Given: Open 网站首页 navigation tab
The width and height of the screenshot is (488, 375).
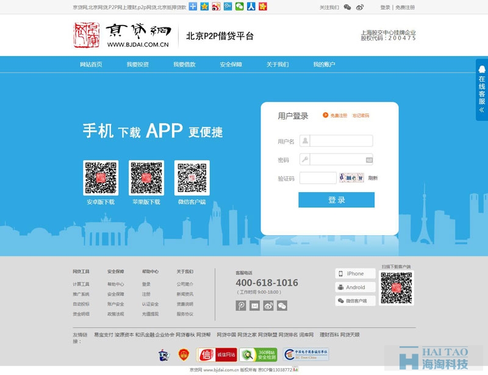Looking at the screenshot, I should [x=91, y=65].
